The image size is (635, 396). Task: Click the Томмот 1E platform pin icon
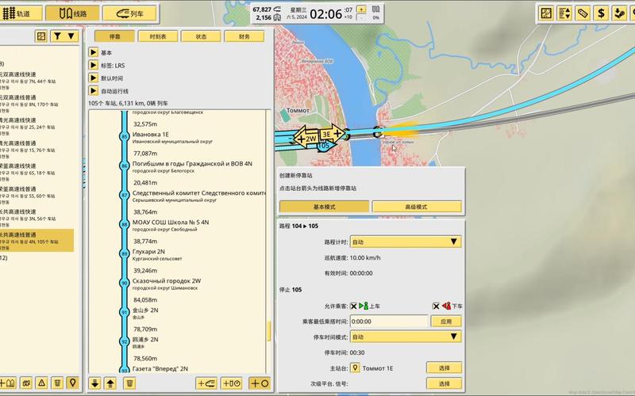[355, 367]
